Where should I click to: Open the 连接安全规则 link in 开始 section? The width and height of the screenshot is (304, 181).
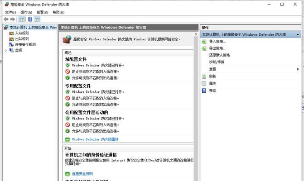[82, 174]
